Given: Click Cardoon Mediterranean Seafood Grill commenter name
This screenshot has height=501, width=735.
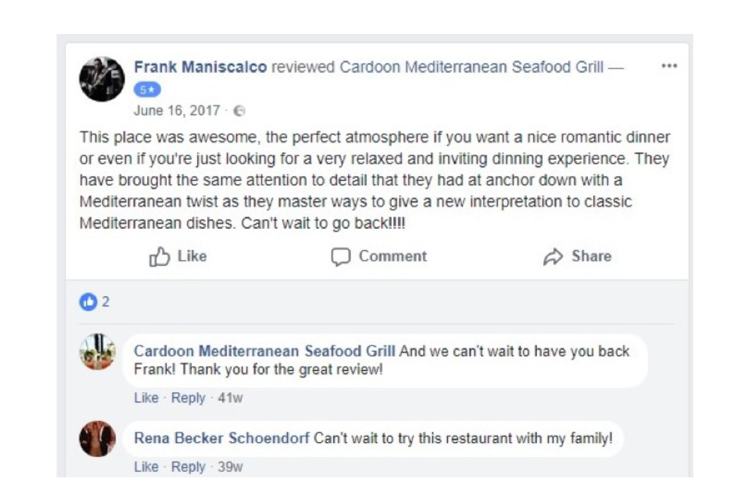Looking at the screenshot, I should pyautogui.click(x=265, y=351).
